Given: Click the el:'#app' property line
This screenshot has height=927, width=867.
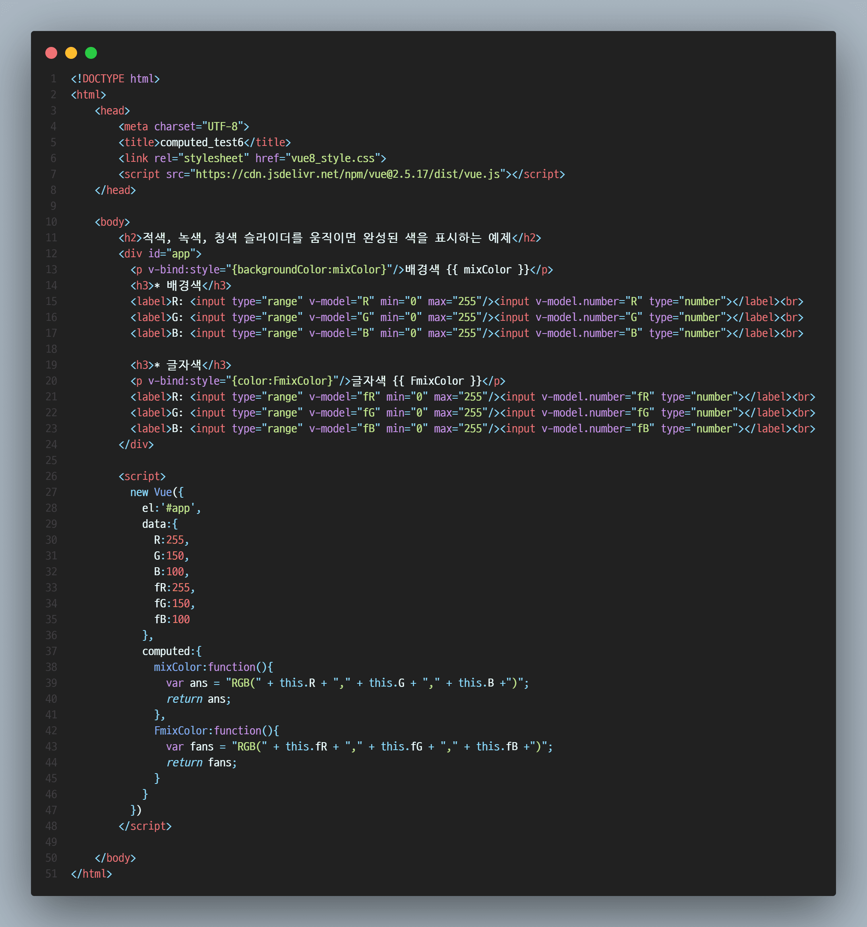Looking at the screenshot, I should point(172,508).
